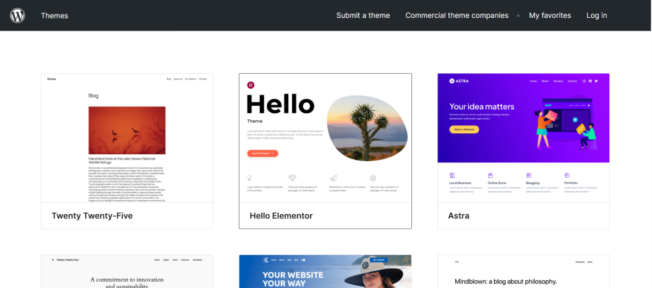Open Submit a theme page
Viewport: 652px width, 288px height.
point(363,15)
